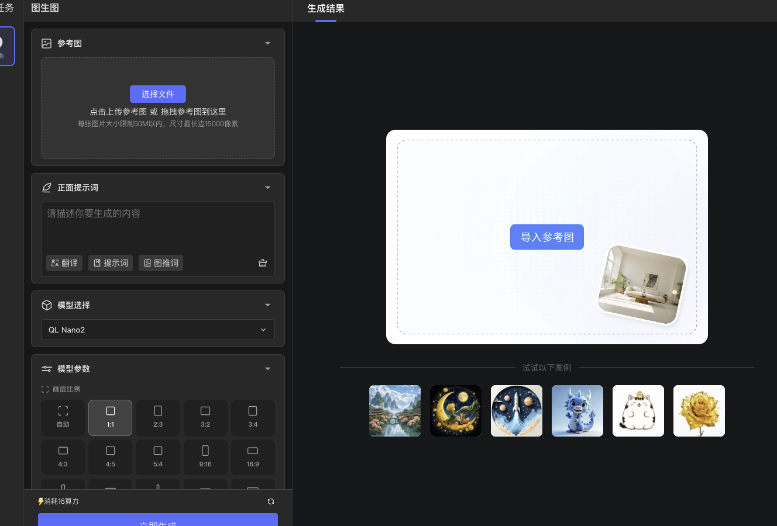Click the lightning icon next to 消耗16算力
Viewport: 777px width, 526px height.
point(40,501)
